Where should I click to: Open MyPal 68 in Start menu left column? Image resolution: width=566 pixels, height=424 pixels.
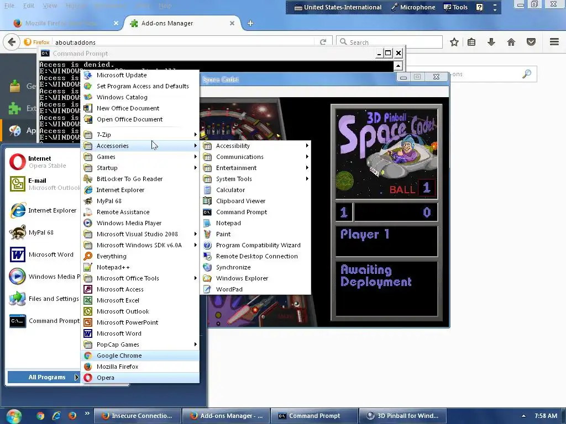click(x=43, y=232)
